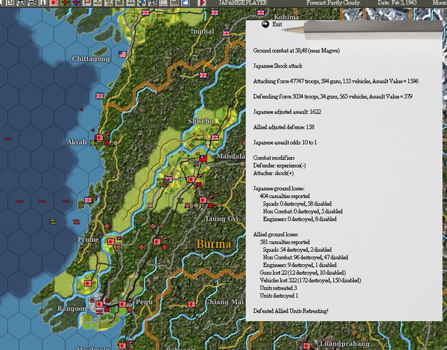447x350 pixels.
Task: Click the rising sun flag toolbar icon
Action: click(54, 3)
